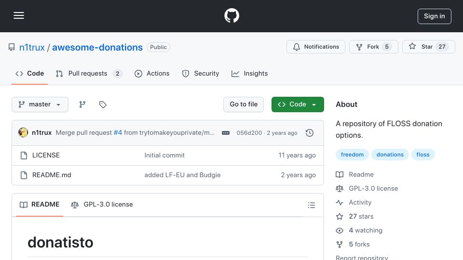Expand the master branch dropdown
463x260 pixels.
[40, 104]
